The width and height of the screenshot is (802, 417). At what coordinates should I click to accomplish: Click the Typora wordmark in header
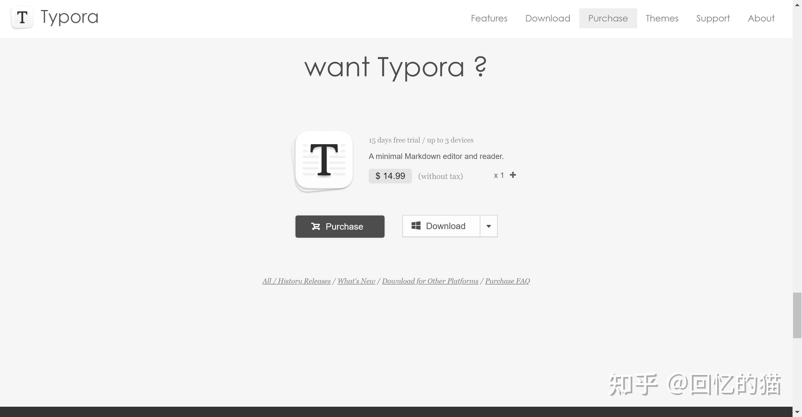(x=69, y=17)
